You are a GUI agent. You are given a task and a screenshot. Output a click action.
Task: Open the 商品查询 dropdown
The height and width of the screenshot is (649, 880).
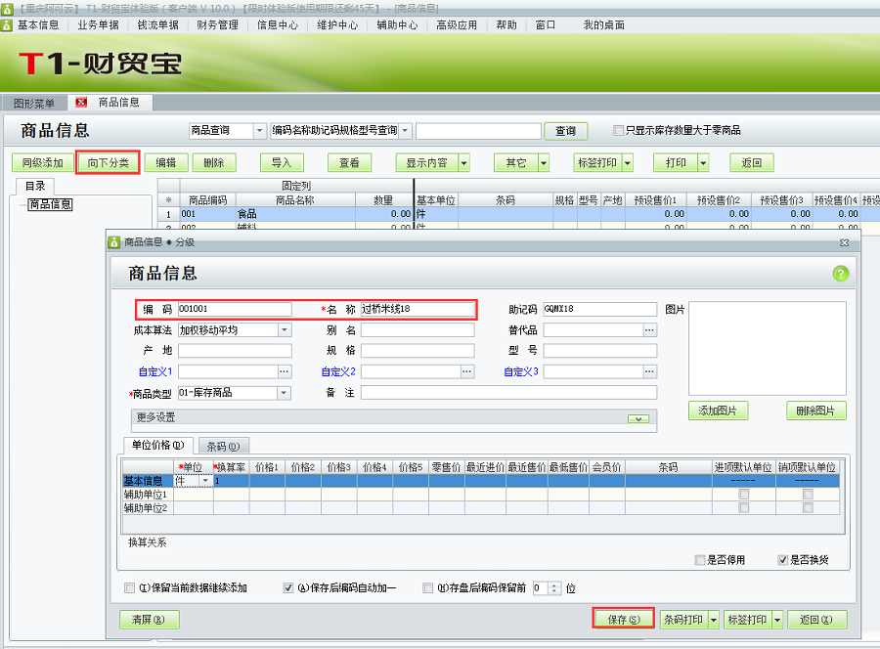[259, 131]
